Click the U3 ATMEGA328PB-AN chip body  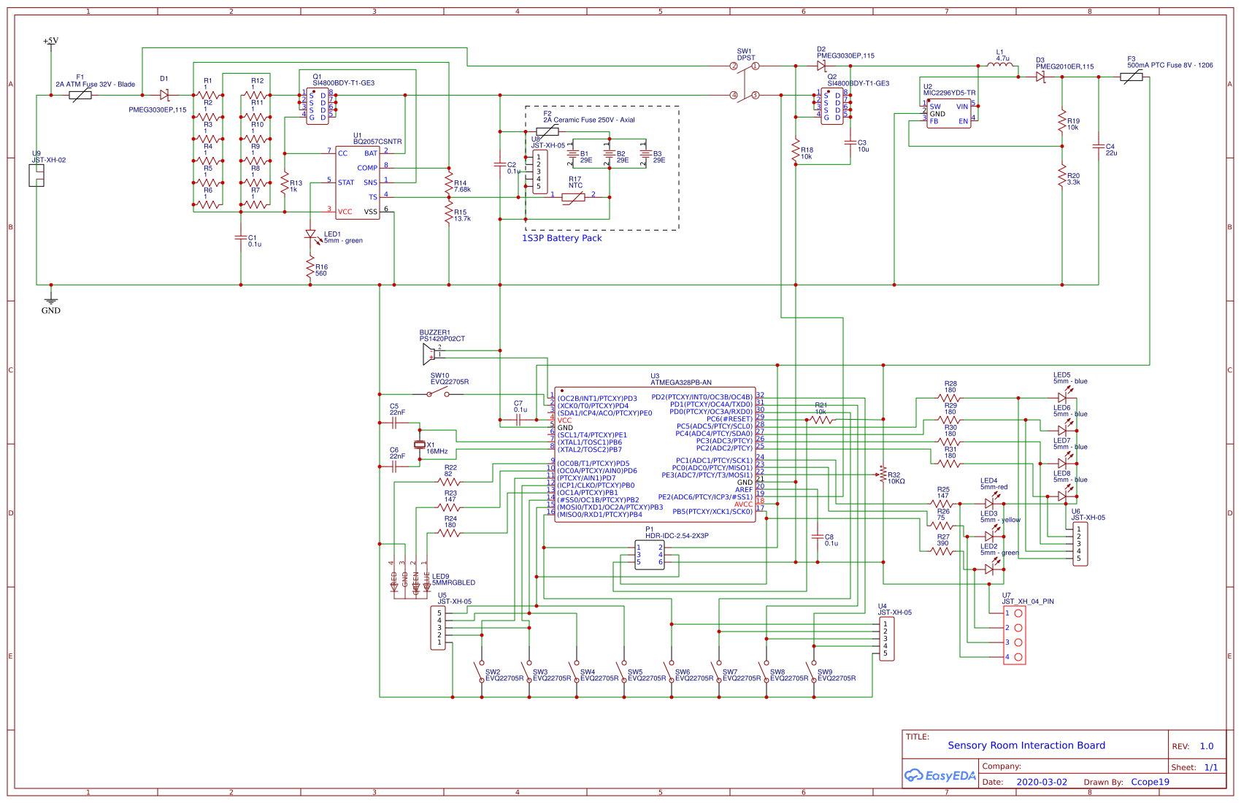click(x=655, y=454)
